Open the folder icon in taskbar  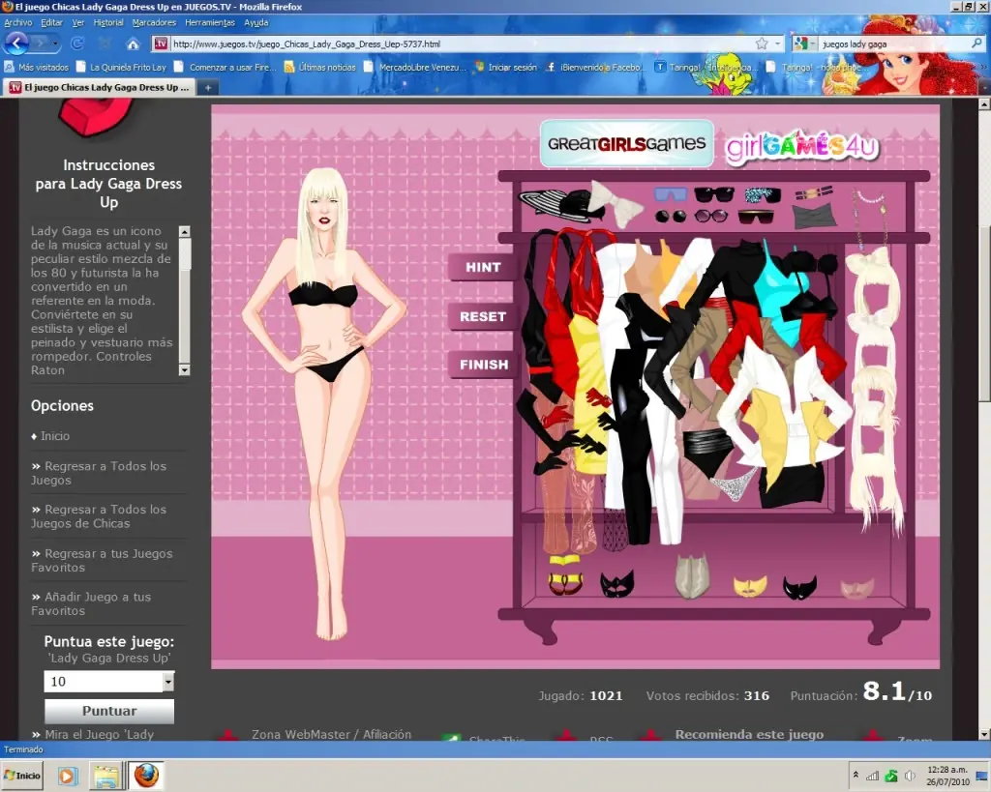click(106, 776)
